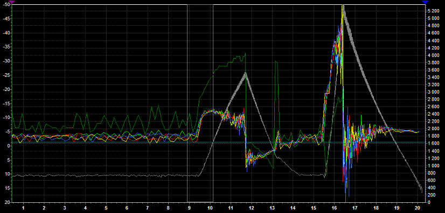Viewport: 445px width, 213px height.
Task: Click time label 1 on horizontal axis
Action: (x=23, y=207)
